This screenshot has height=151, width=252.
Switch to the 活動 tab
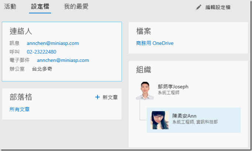pos(10,7)
